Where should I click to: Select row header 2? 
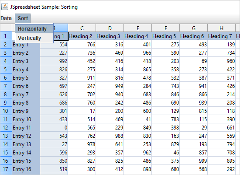click(6, 45)
